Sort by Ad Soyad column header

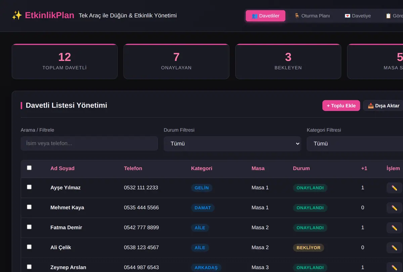click(62, 168)
